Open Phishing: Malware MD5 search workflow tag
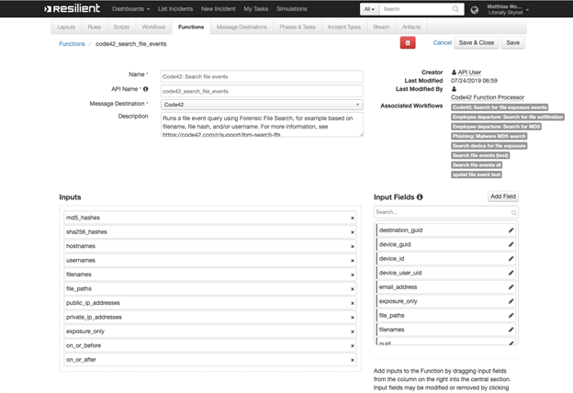Screen dimensions: 573x393 489,136
